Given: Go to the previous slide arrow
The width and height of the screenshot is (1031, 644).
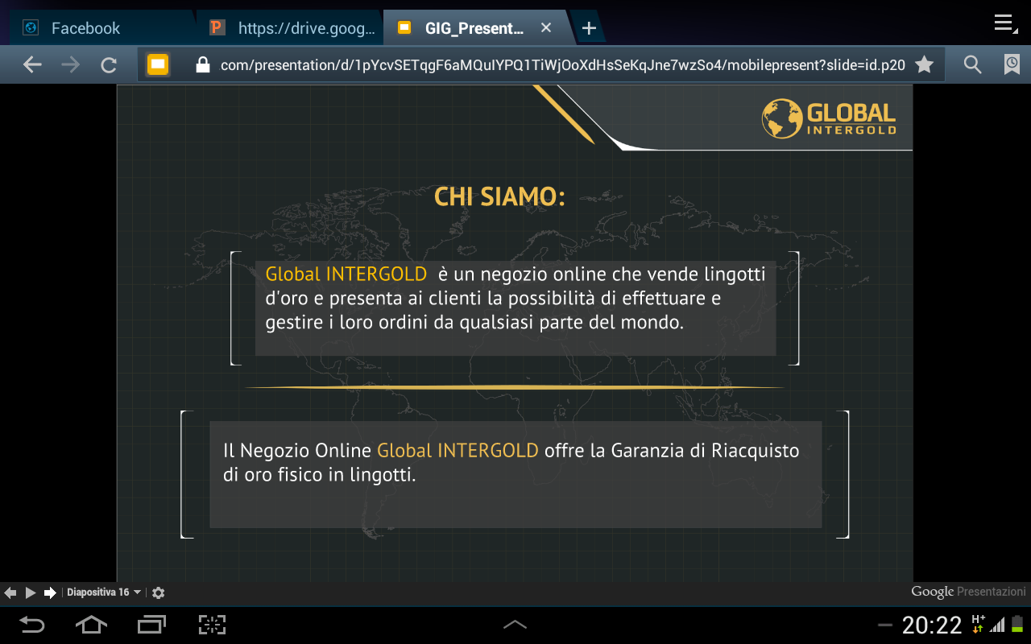Looking at the screenshot, I should click(10, 592).
